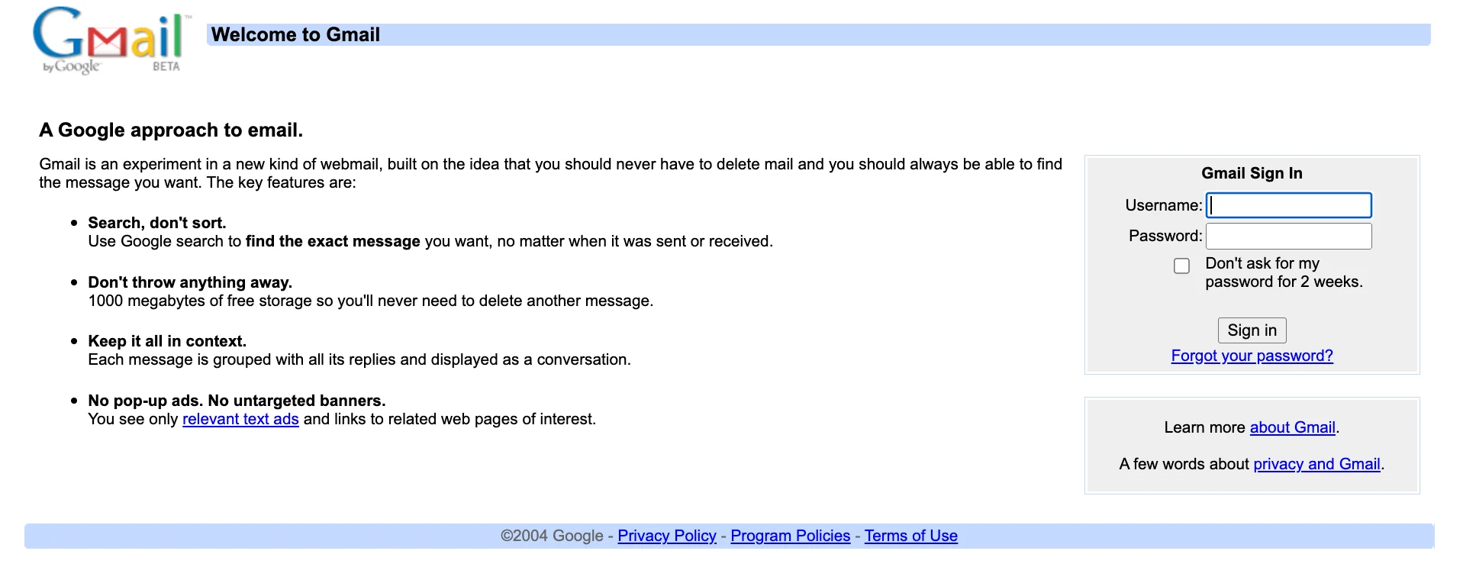Follow the relevant text ads link
This screenshot has height=567, width=1463.
click(240, 419)
